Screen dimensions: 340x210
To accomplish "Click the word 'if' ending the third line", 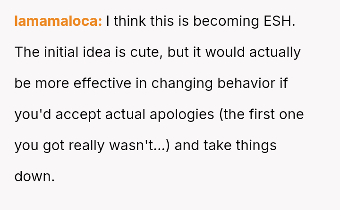I will tap(283, 83).
